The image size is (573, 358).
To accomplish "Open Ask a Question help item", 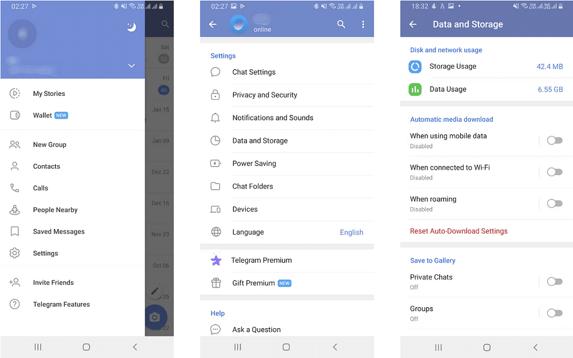I will pos(287,329).
